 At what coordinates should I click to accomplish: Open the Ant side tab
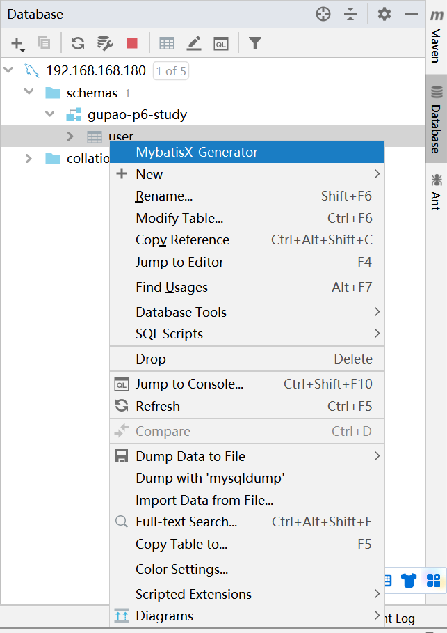click(437, 192)
